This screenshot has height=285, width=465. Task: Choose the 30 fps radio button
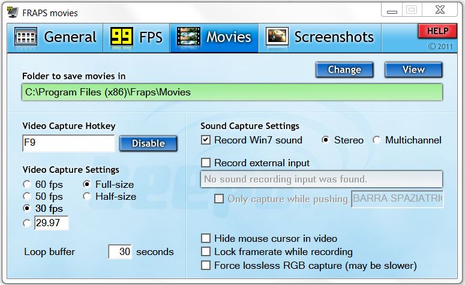coord(26,208)
